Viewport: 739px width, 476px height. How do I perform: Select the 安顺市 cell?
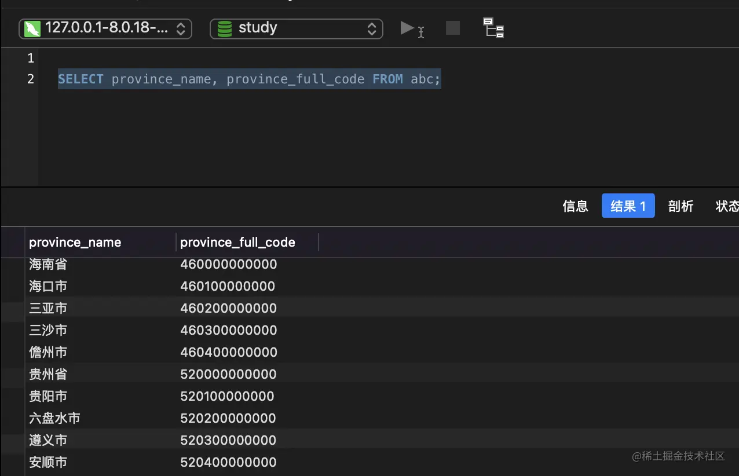[48, 462]
